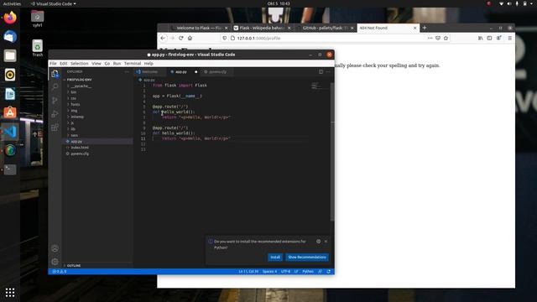Click Show Recommendations button
The width and height of the screenshot is (537, 302).
pos(307,258)
